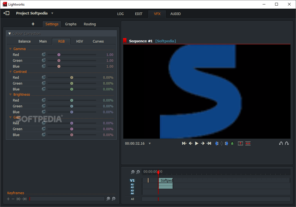Select the HSV colour tab
Viewport: 296px width, 207px height.
[x=79, y=41]
